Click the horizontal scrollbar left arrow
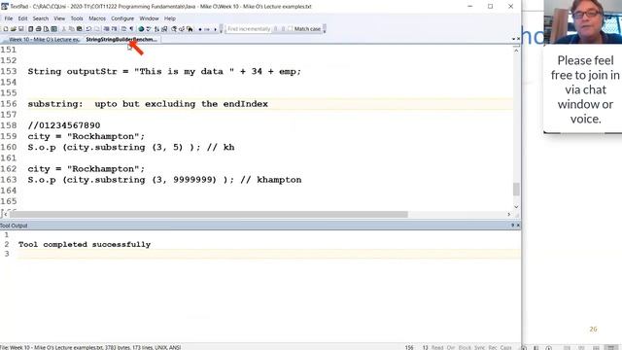This screenshot has height=350, width=622. click(5, 214)
